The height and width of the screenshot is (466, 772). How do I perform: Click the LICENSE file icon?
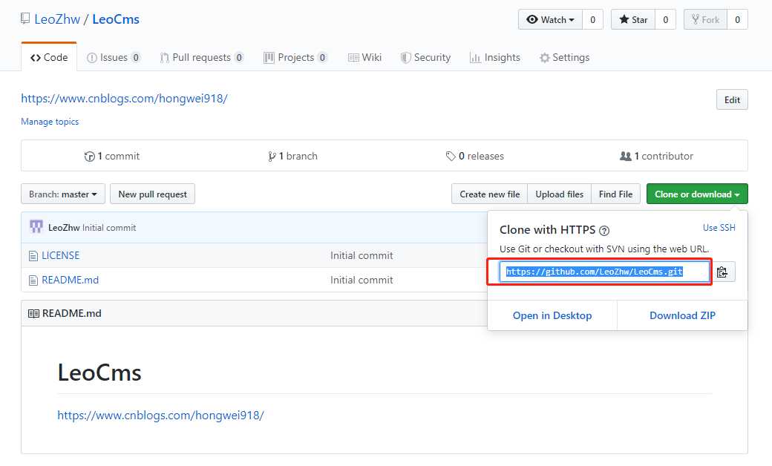33,256
